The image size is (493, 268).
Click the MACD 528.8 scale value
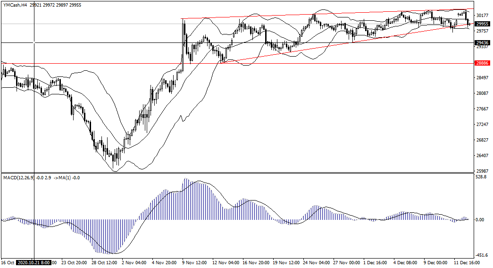(481, 177)
